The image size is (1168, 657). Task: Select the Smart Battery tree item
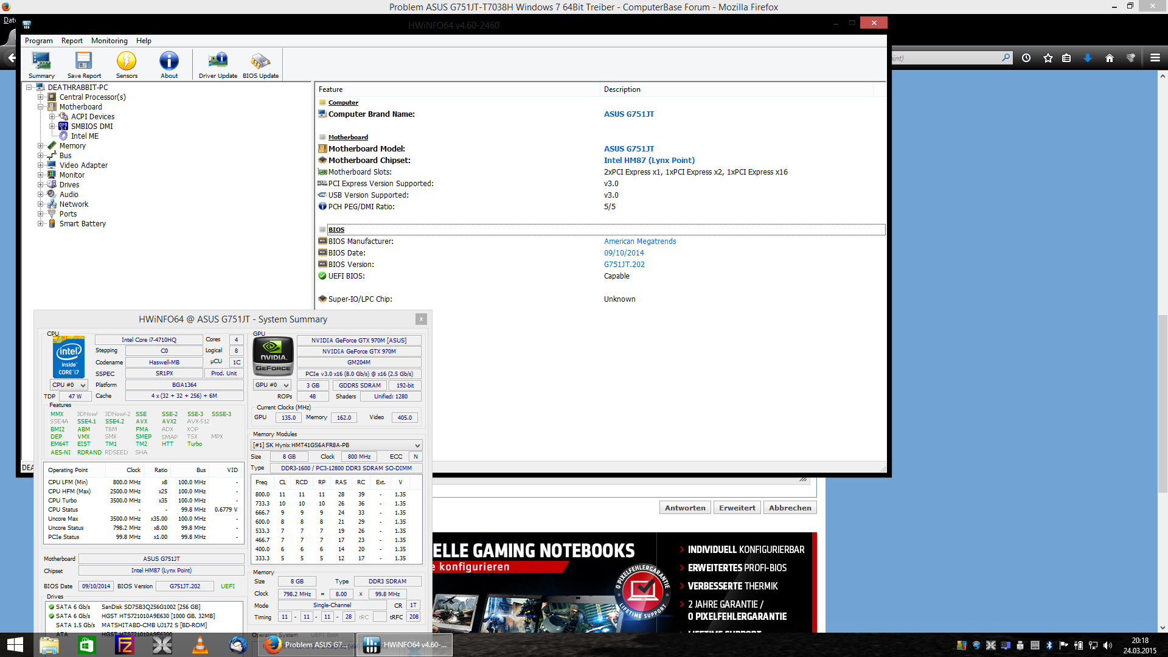coord(82,224)
